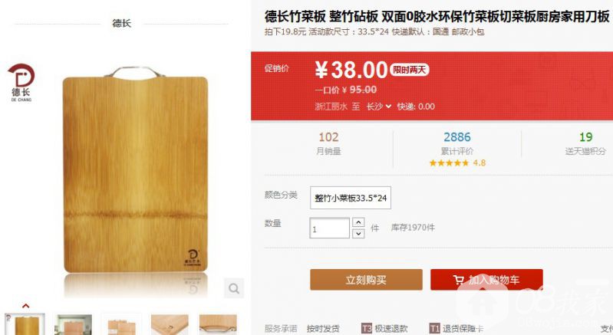This screenshot has width=613, height=335.
Task: Click the 加入购物车 add to cart button
Action: [x=486, y=280]
